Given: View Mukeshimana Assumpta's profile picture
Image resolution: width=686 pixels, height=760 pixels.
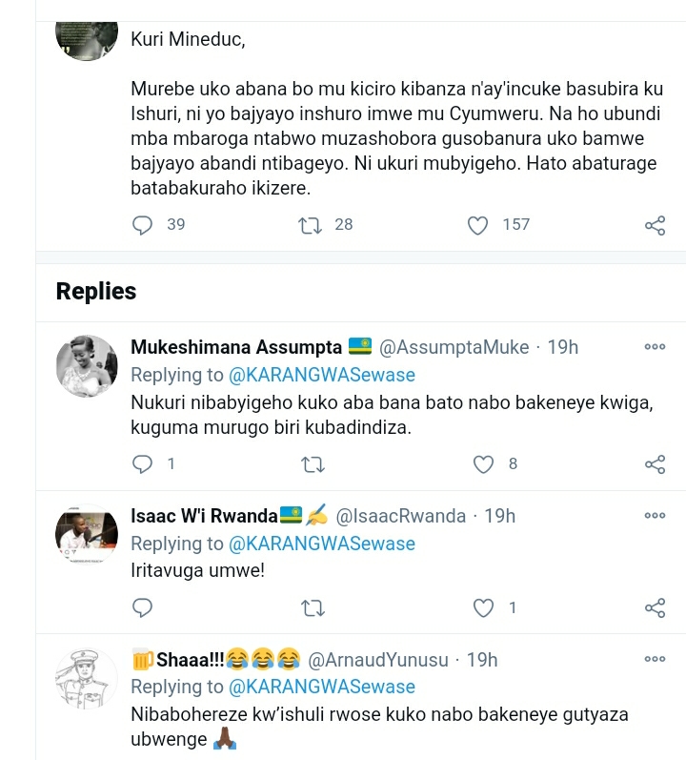Looking at the screenshot, I should pyautogui.click(x=87, y=366).
